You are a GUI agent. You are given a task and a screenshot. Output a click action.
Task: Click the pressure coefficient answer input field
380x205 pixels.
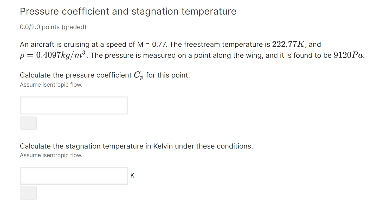click(x=74, y=105)
